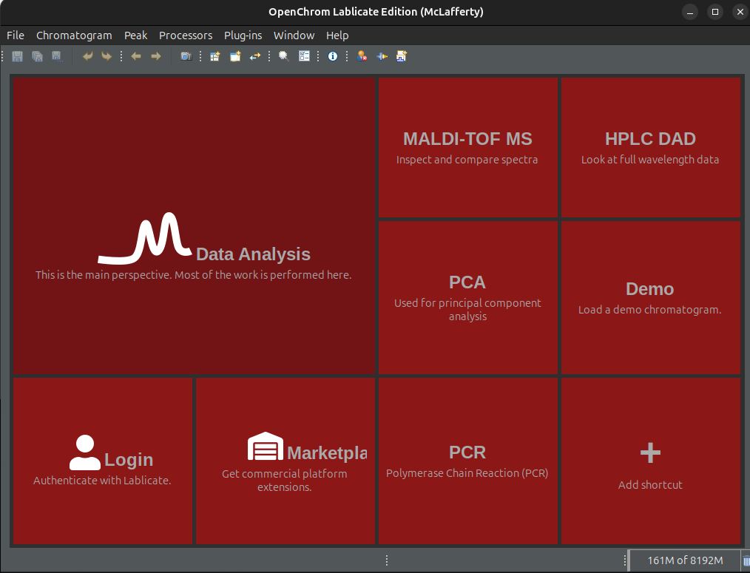This screenshot has width=750, height=573.
Task: Click the magnifier search icon in toolbar
Action: pyautogui.click(x=283, y=56)
